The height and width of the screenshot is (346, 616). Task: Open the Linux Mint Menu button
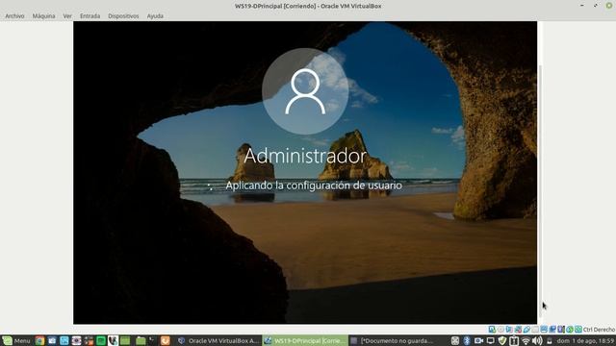tap(15, 340)
